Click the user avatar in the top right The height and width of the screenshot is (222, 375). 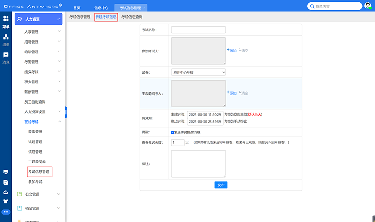coord(368,6)
